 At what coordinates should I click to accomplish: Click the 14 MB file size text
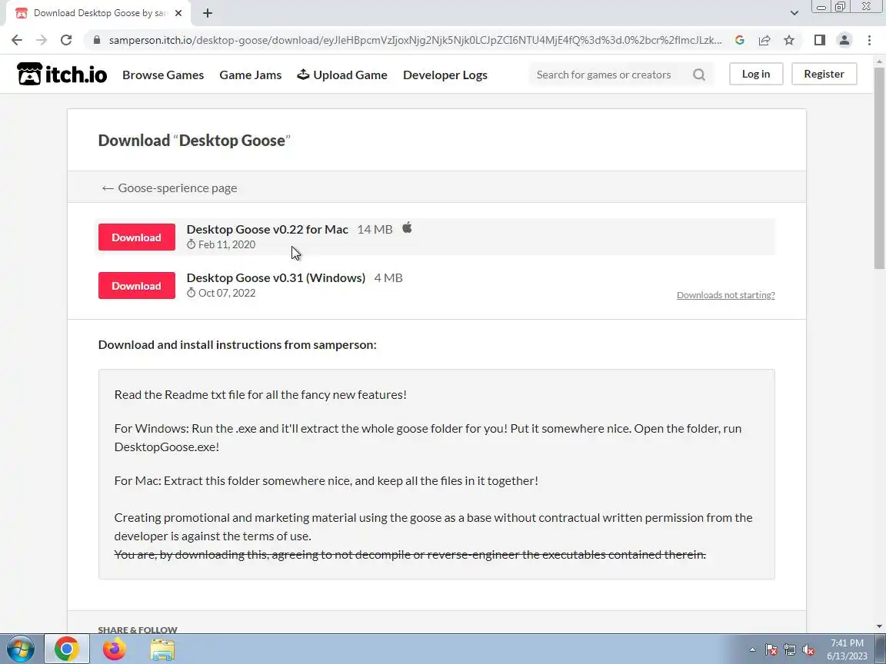point(375,229)
